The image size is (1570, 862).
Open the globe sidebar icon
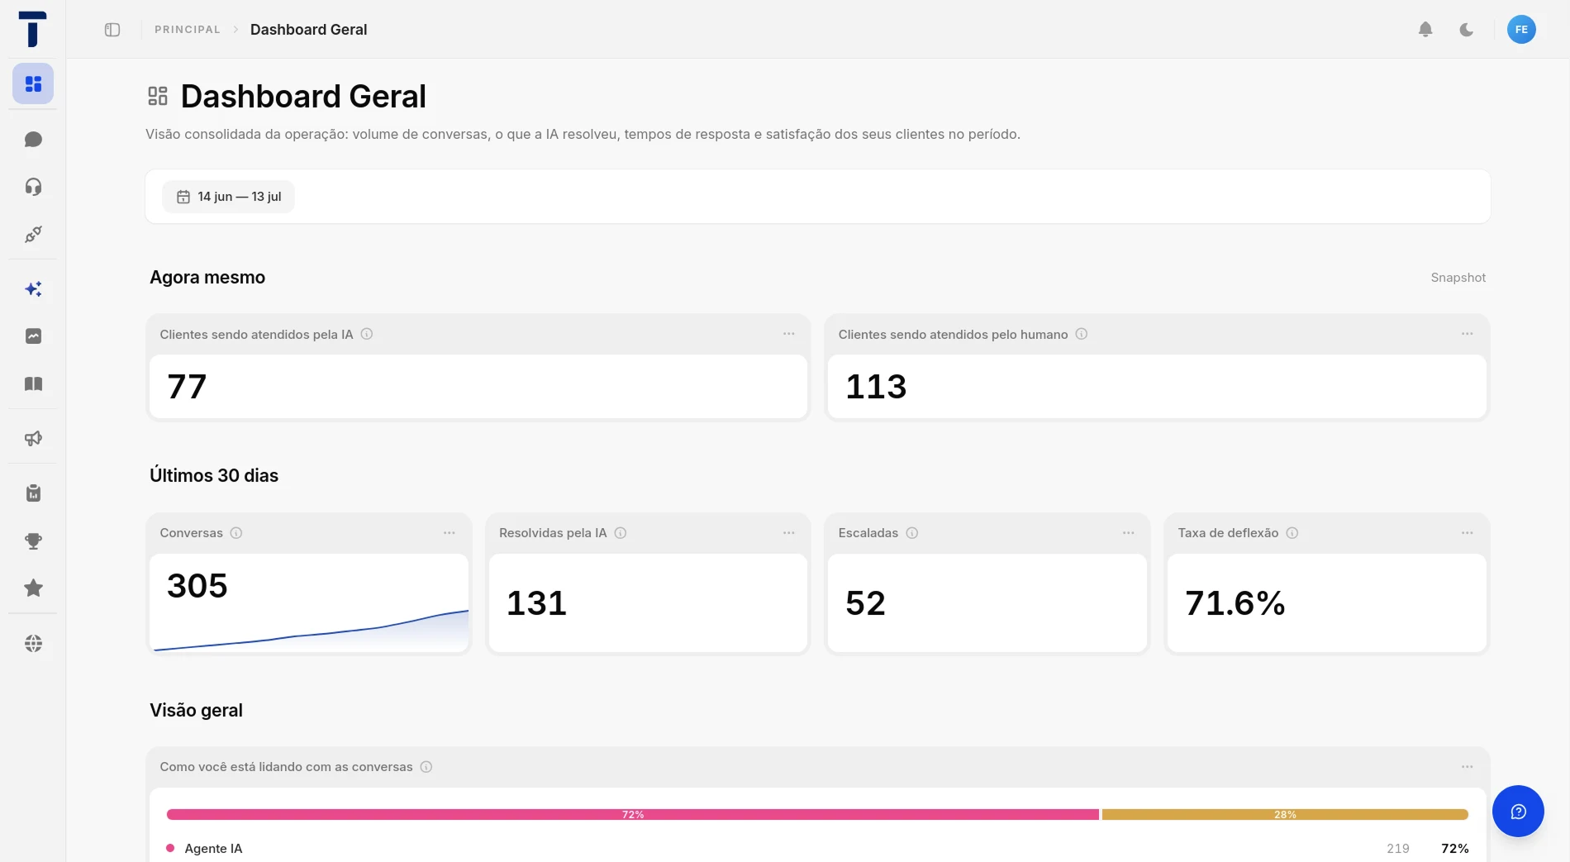pos(33,643)
